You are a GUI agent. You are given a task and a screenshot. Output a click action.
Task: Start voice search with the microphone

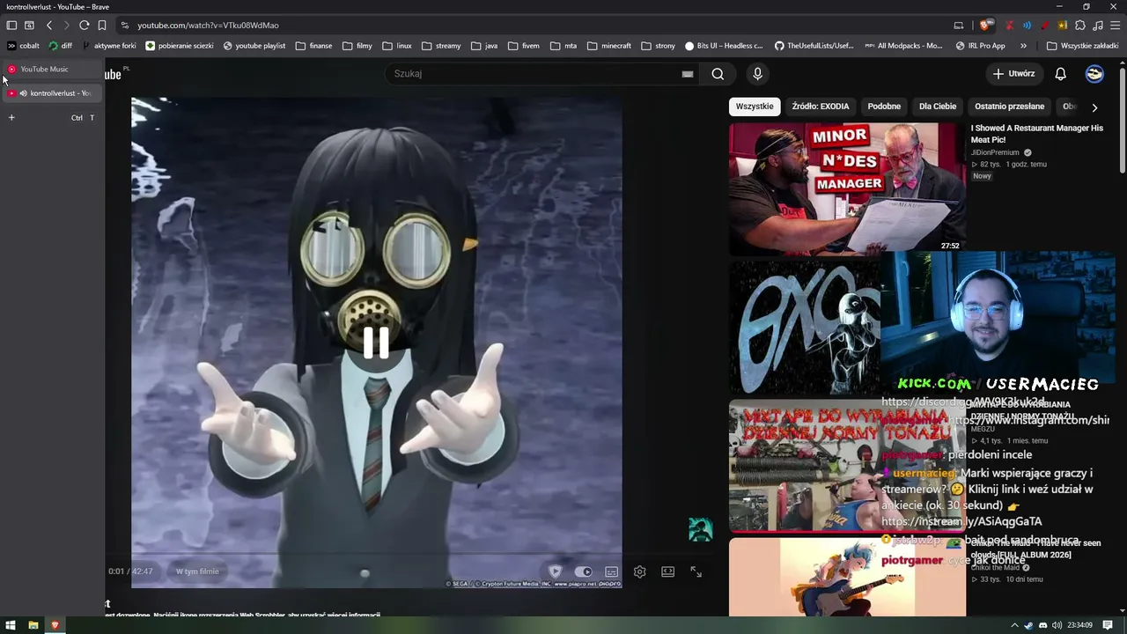click(757, 74)
